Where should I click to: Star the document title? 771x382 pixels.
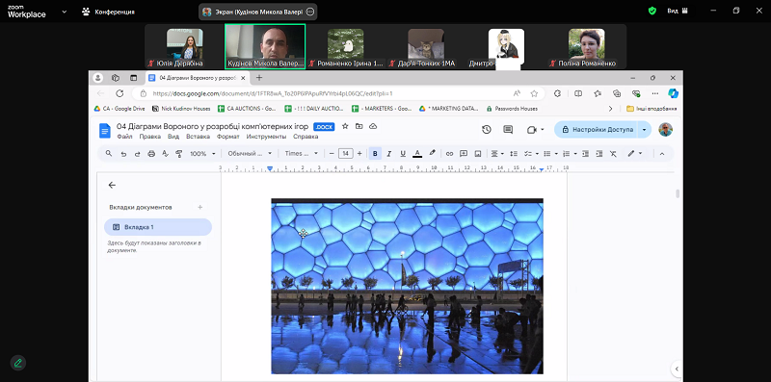[x=345, y=127]
